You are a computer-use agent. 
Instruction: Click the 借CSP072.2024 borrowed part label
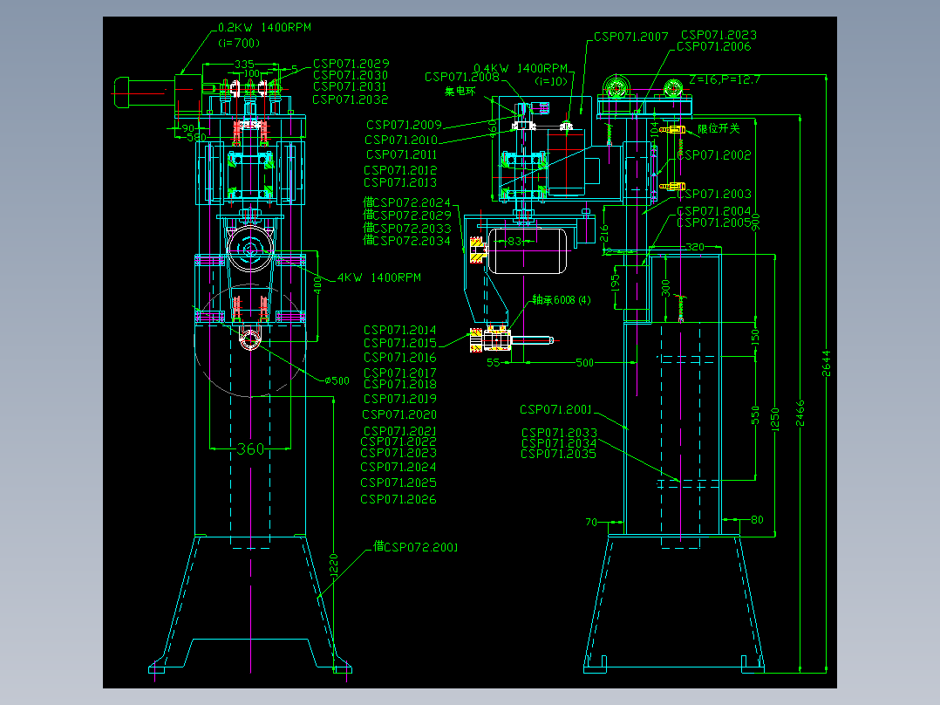point(406,202)
